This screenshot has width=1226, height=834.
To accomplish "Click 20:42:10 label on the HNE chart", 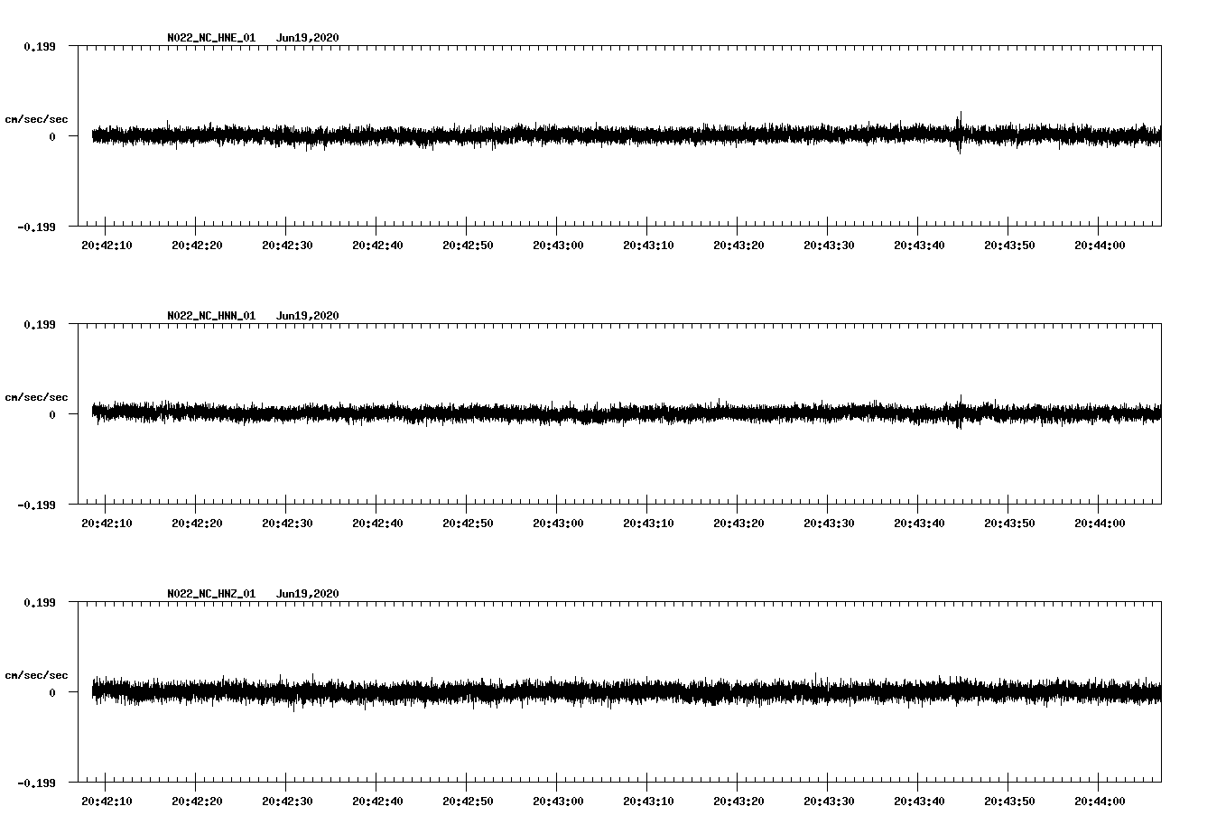I will point(107,246).
